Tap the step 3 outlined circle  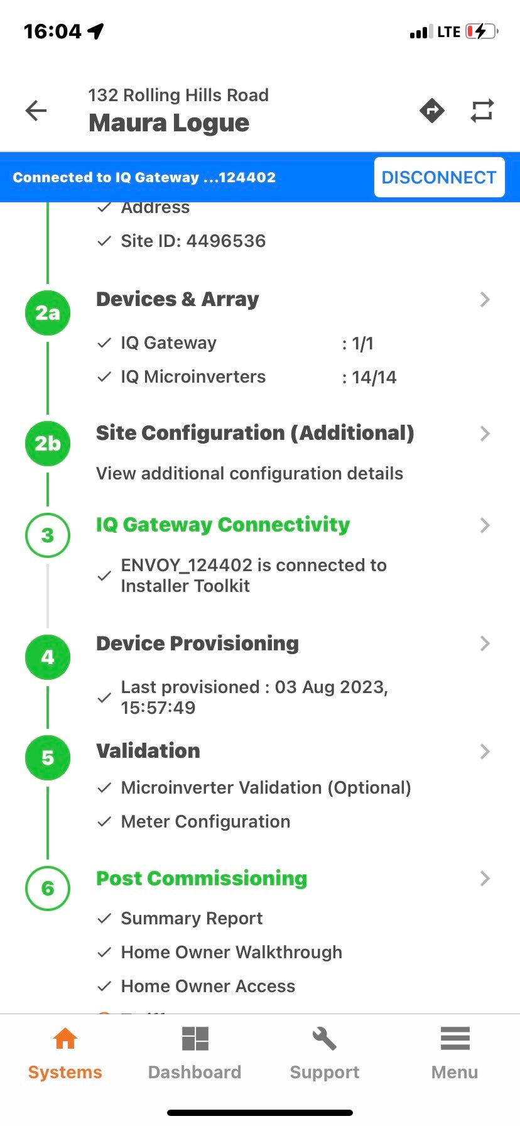pyautogui.click(x=48, y=535)
